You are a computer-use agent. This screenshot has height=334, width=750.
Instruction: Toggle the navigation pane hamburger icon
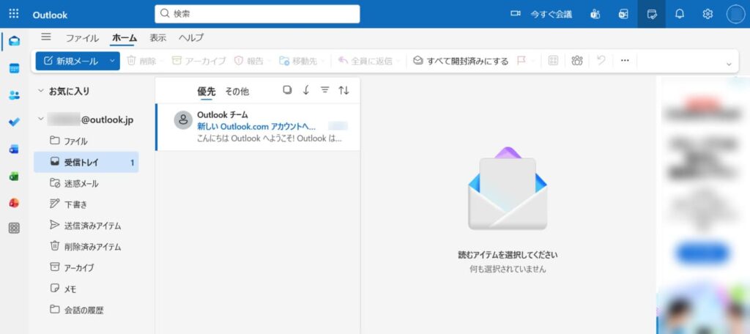46,37
